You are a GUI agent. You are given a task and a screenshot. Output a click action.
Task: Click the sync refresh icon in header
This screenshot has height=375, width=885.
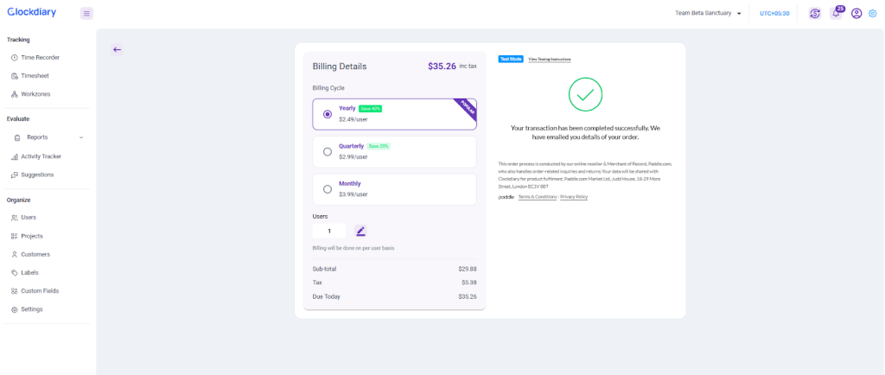pos(814,14)
